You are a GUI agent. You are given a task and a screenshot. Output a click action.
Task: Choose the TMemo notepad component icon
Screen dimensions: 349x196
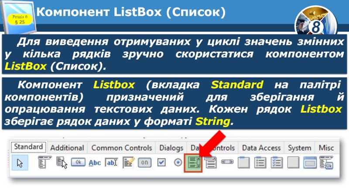128,162
